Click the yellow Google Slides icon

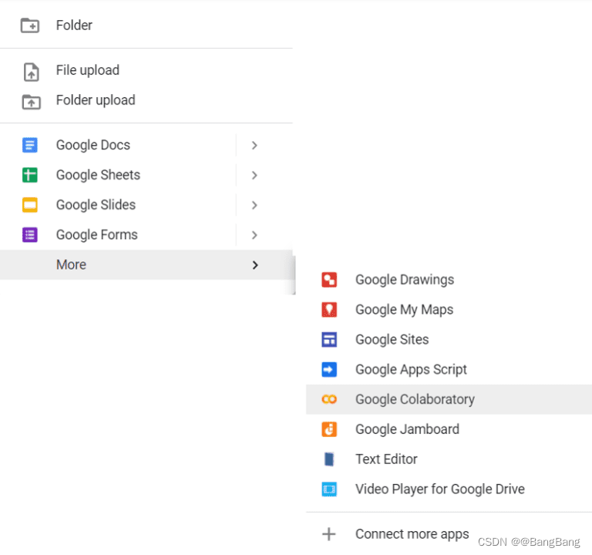point(30,204)
